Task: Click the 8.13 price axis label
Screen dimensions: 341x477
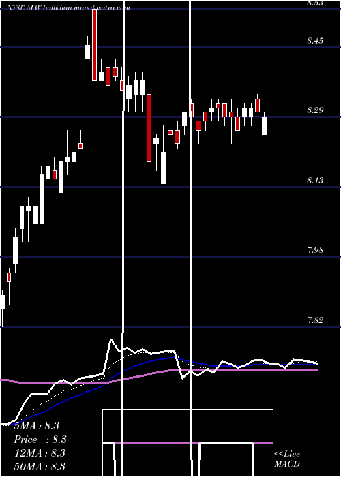Action: click(x=315, y=180)
